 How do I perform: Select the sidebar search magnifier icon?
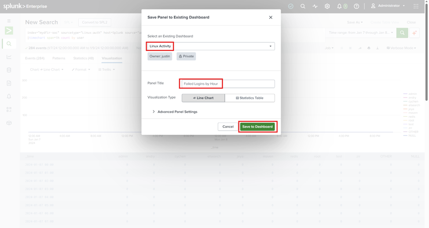(x=9, y=43)
